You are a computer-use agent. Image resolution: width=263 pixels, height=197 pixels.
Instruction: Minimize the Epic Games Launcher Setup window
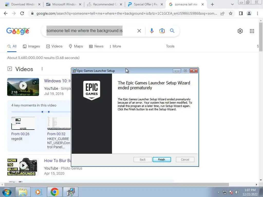pyautogui.click(x=177, y=71)
